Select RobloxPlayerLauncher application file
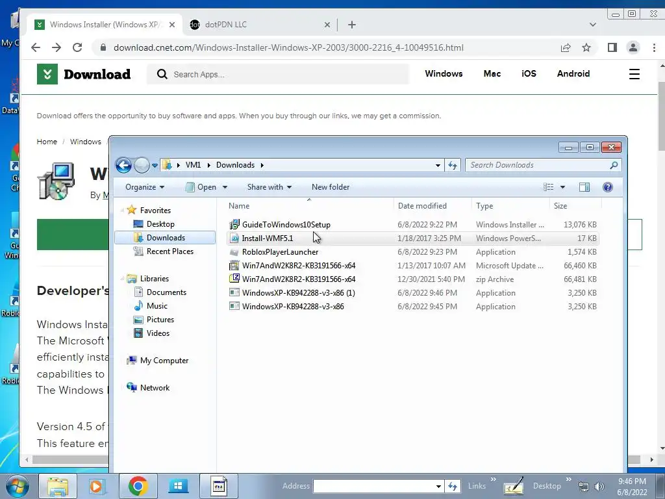This screenshot has width=665, height=499. tap(412, 251)
